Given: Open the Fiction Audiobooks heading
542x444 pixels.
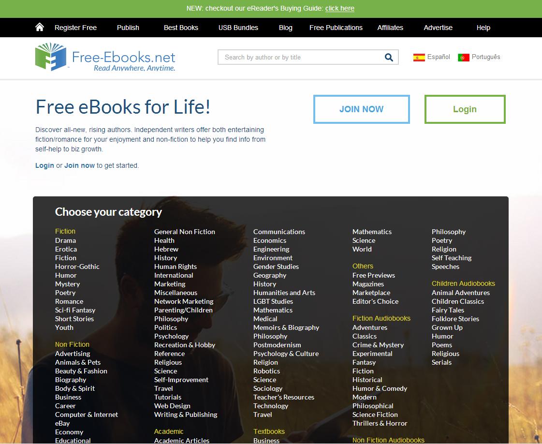Looking at the screenshot, I should click(381, 318).
